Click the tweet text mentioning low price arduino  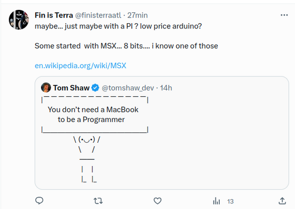118,26
